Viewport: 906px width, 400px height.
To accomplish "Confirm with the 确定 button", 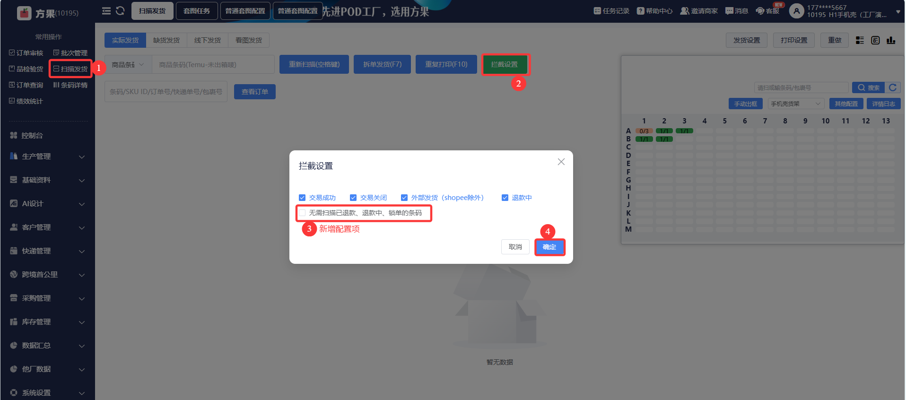I will (549, 247).
